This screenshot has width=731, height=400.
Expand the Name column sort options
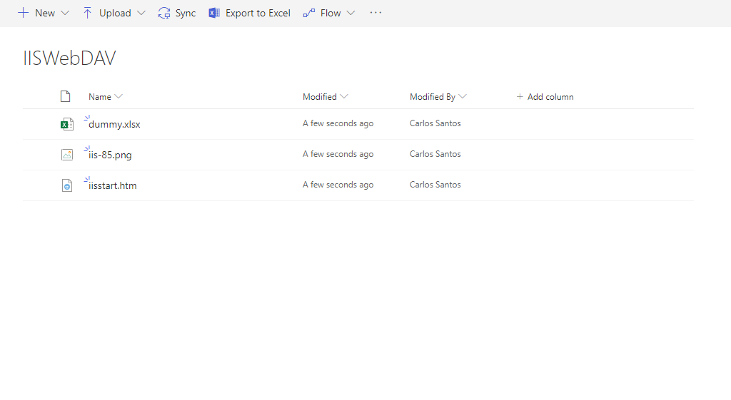[x=119, y=97]
